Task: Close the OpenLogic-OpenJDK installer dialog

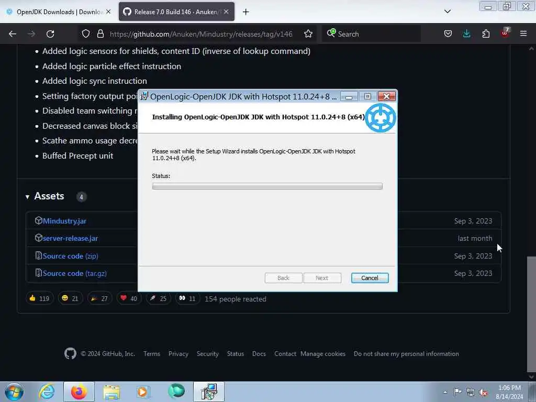Action: click(387, 96)
